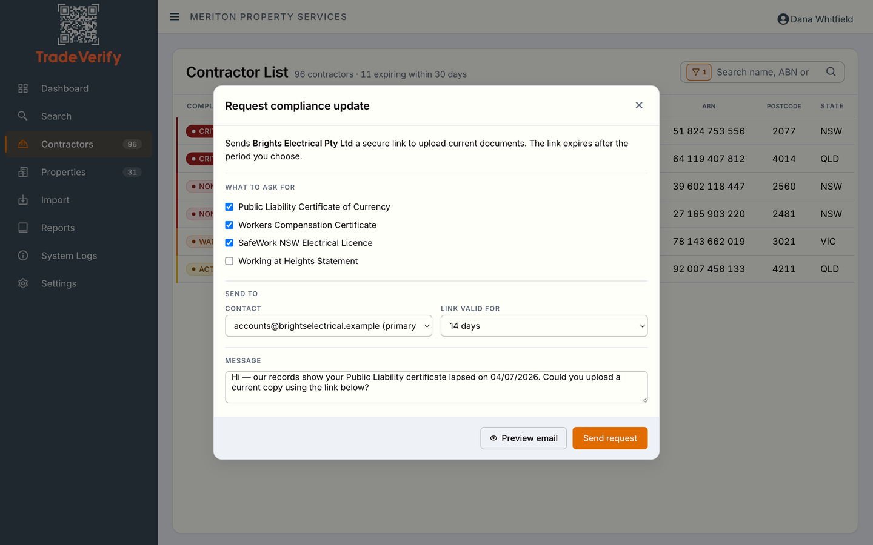873x545 pixels.
Task: Click postcode 3021
Action: click(784, 242)
